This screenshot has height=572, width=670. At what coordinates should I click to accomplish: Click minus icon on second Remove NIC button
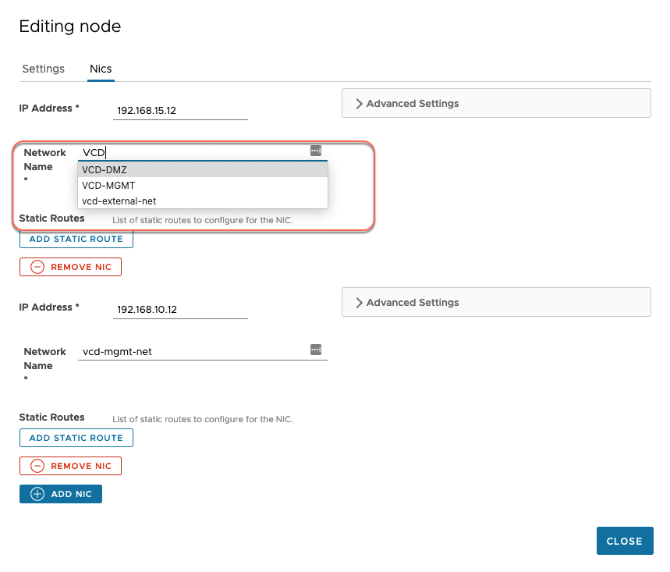(38, 466)
